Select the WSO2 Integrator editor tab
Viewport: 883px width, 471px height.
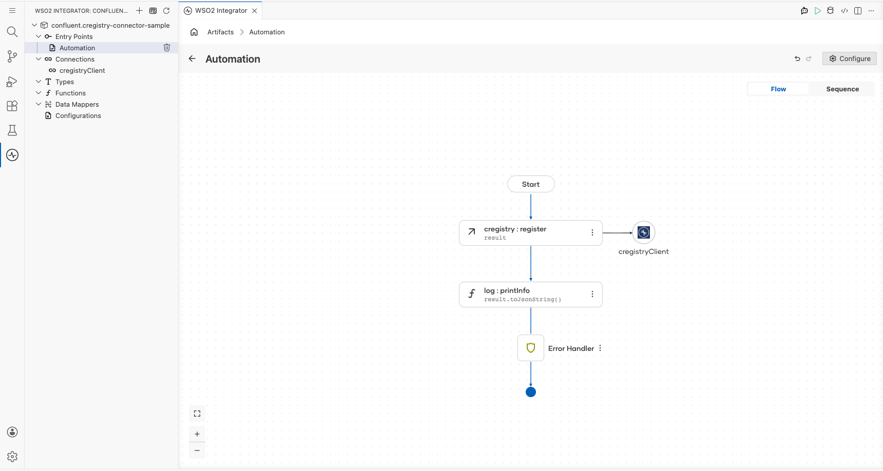tap(221, 10)
